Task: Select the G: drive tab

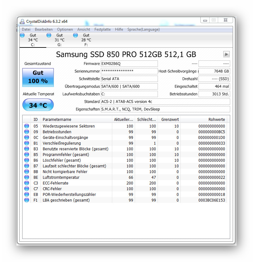Action: click(59, 40)
